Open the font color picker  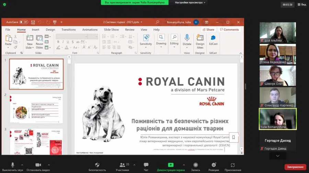[x=67, y=48]
